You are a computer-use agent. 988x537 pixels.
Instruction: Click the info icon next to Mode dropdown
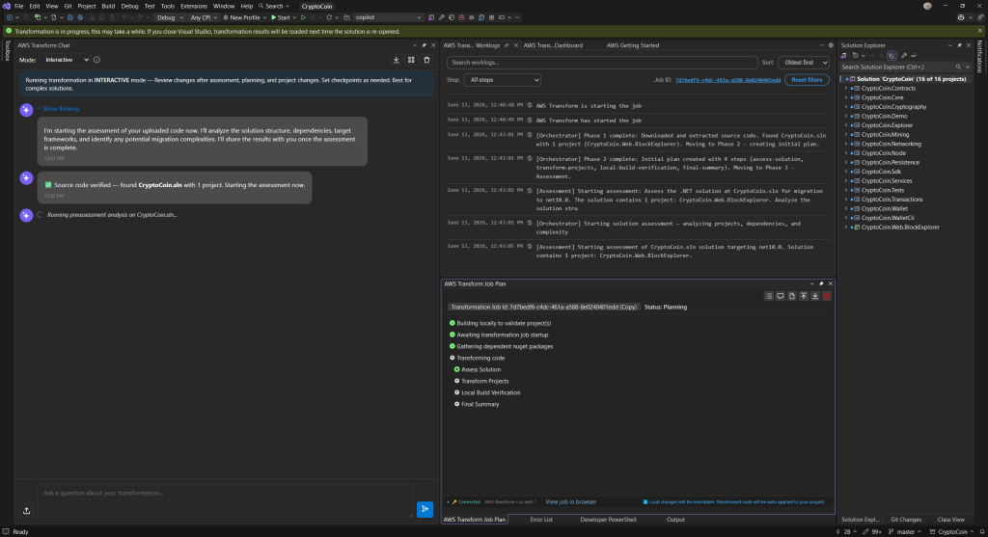(97, 60)
